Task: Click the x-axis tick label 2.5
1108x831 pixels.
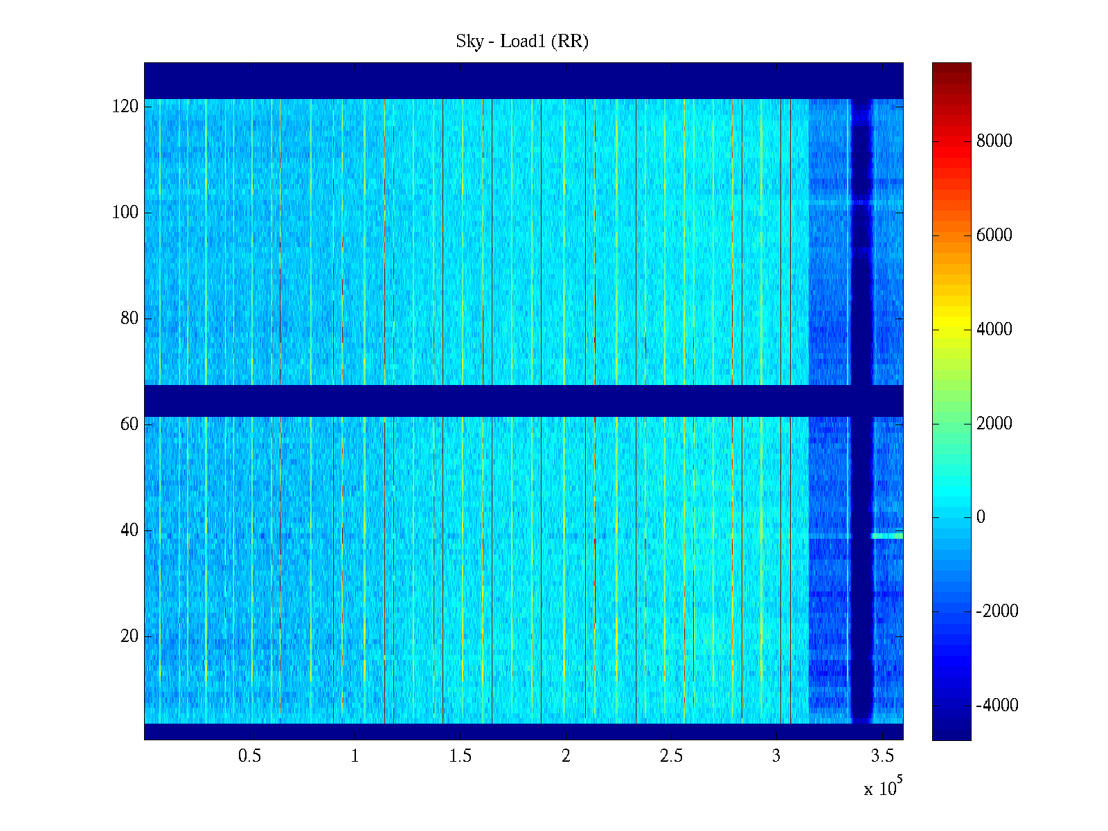Action: point(671,756)
